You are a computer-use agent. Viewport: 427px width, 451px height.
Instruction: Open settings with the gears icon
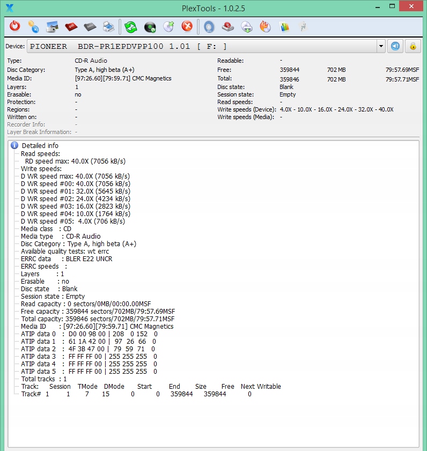click(33, 26)
